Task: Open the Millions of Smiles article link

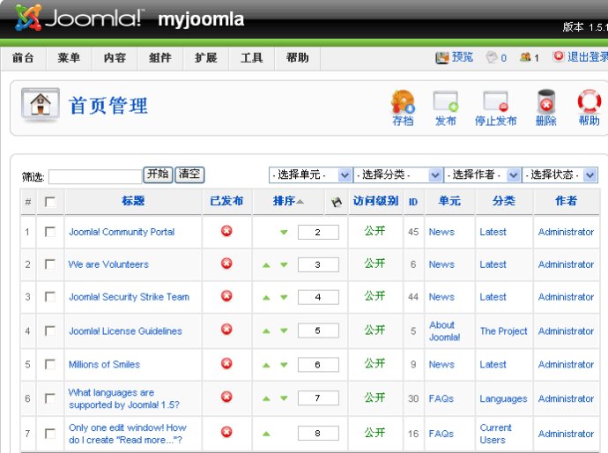Action: click(104, 365)
